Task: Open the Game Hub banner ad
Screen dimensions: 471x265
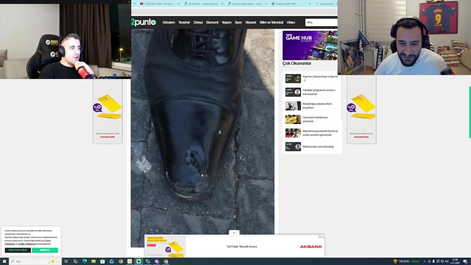Action: (310, 45)
